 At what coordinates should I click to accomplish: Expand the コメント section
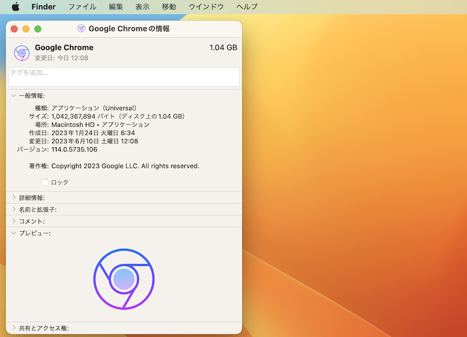click(x=13, y=221)
